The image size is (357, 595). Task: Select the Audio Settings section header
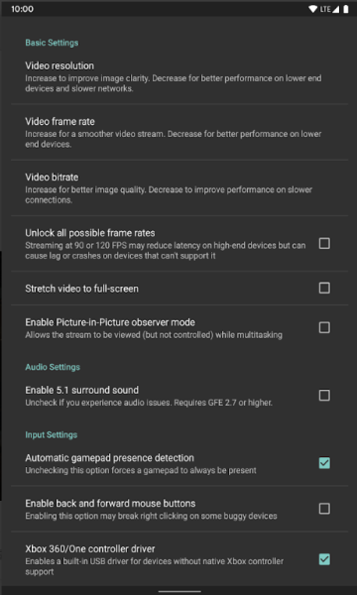click(x=53, y=367)
